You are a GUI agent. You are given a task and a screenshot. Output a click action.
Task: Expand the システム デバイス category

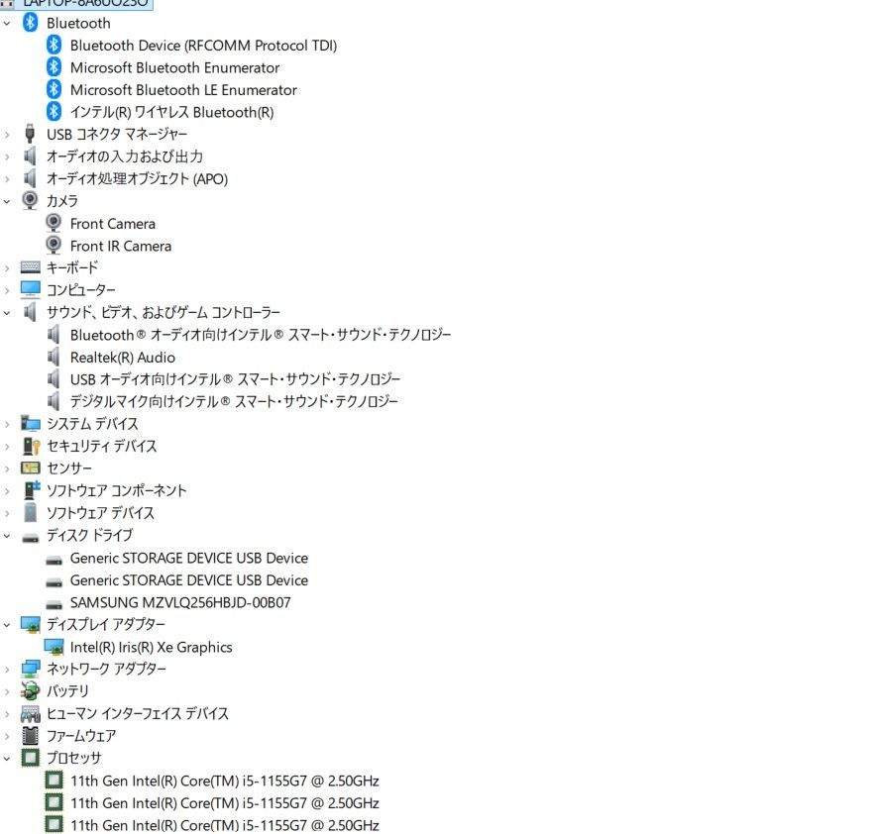7,424
